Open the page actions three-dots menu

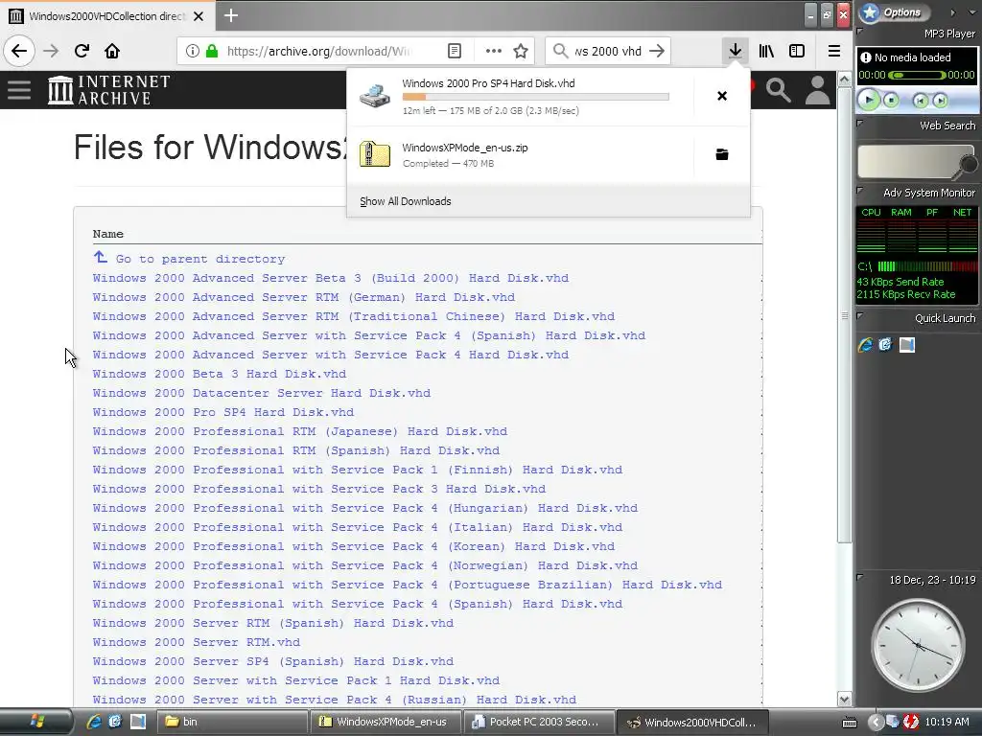494,52
